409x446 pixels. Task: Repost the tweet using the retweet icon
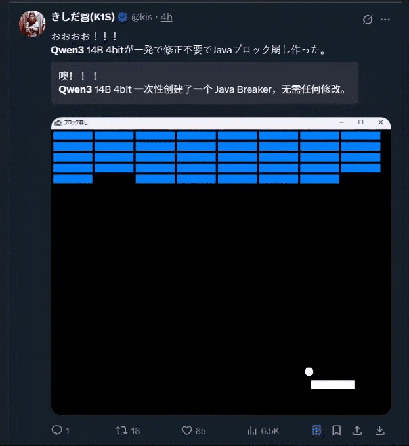tap(121, 430)
